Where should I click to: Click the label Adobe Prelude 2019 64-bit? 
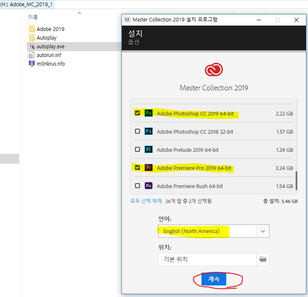point(187,150)
